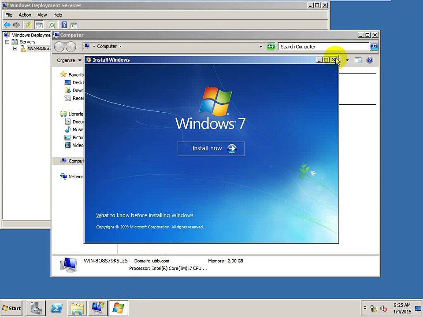This screenshot has height=317, width=423.
Task: Click Forward arrow in WDS toolbar
Action: pos(16,25)
